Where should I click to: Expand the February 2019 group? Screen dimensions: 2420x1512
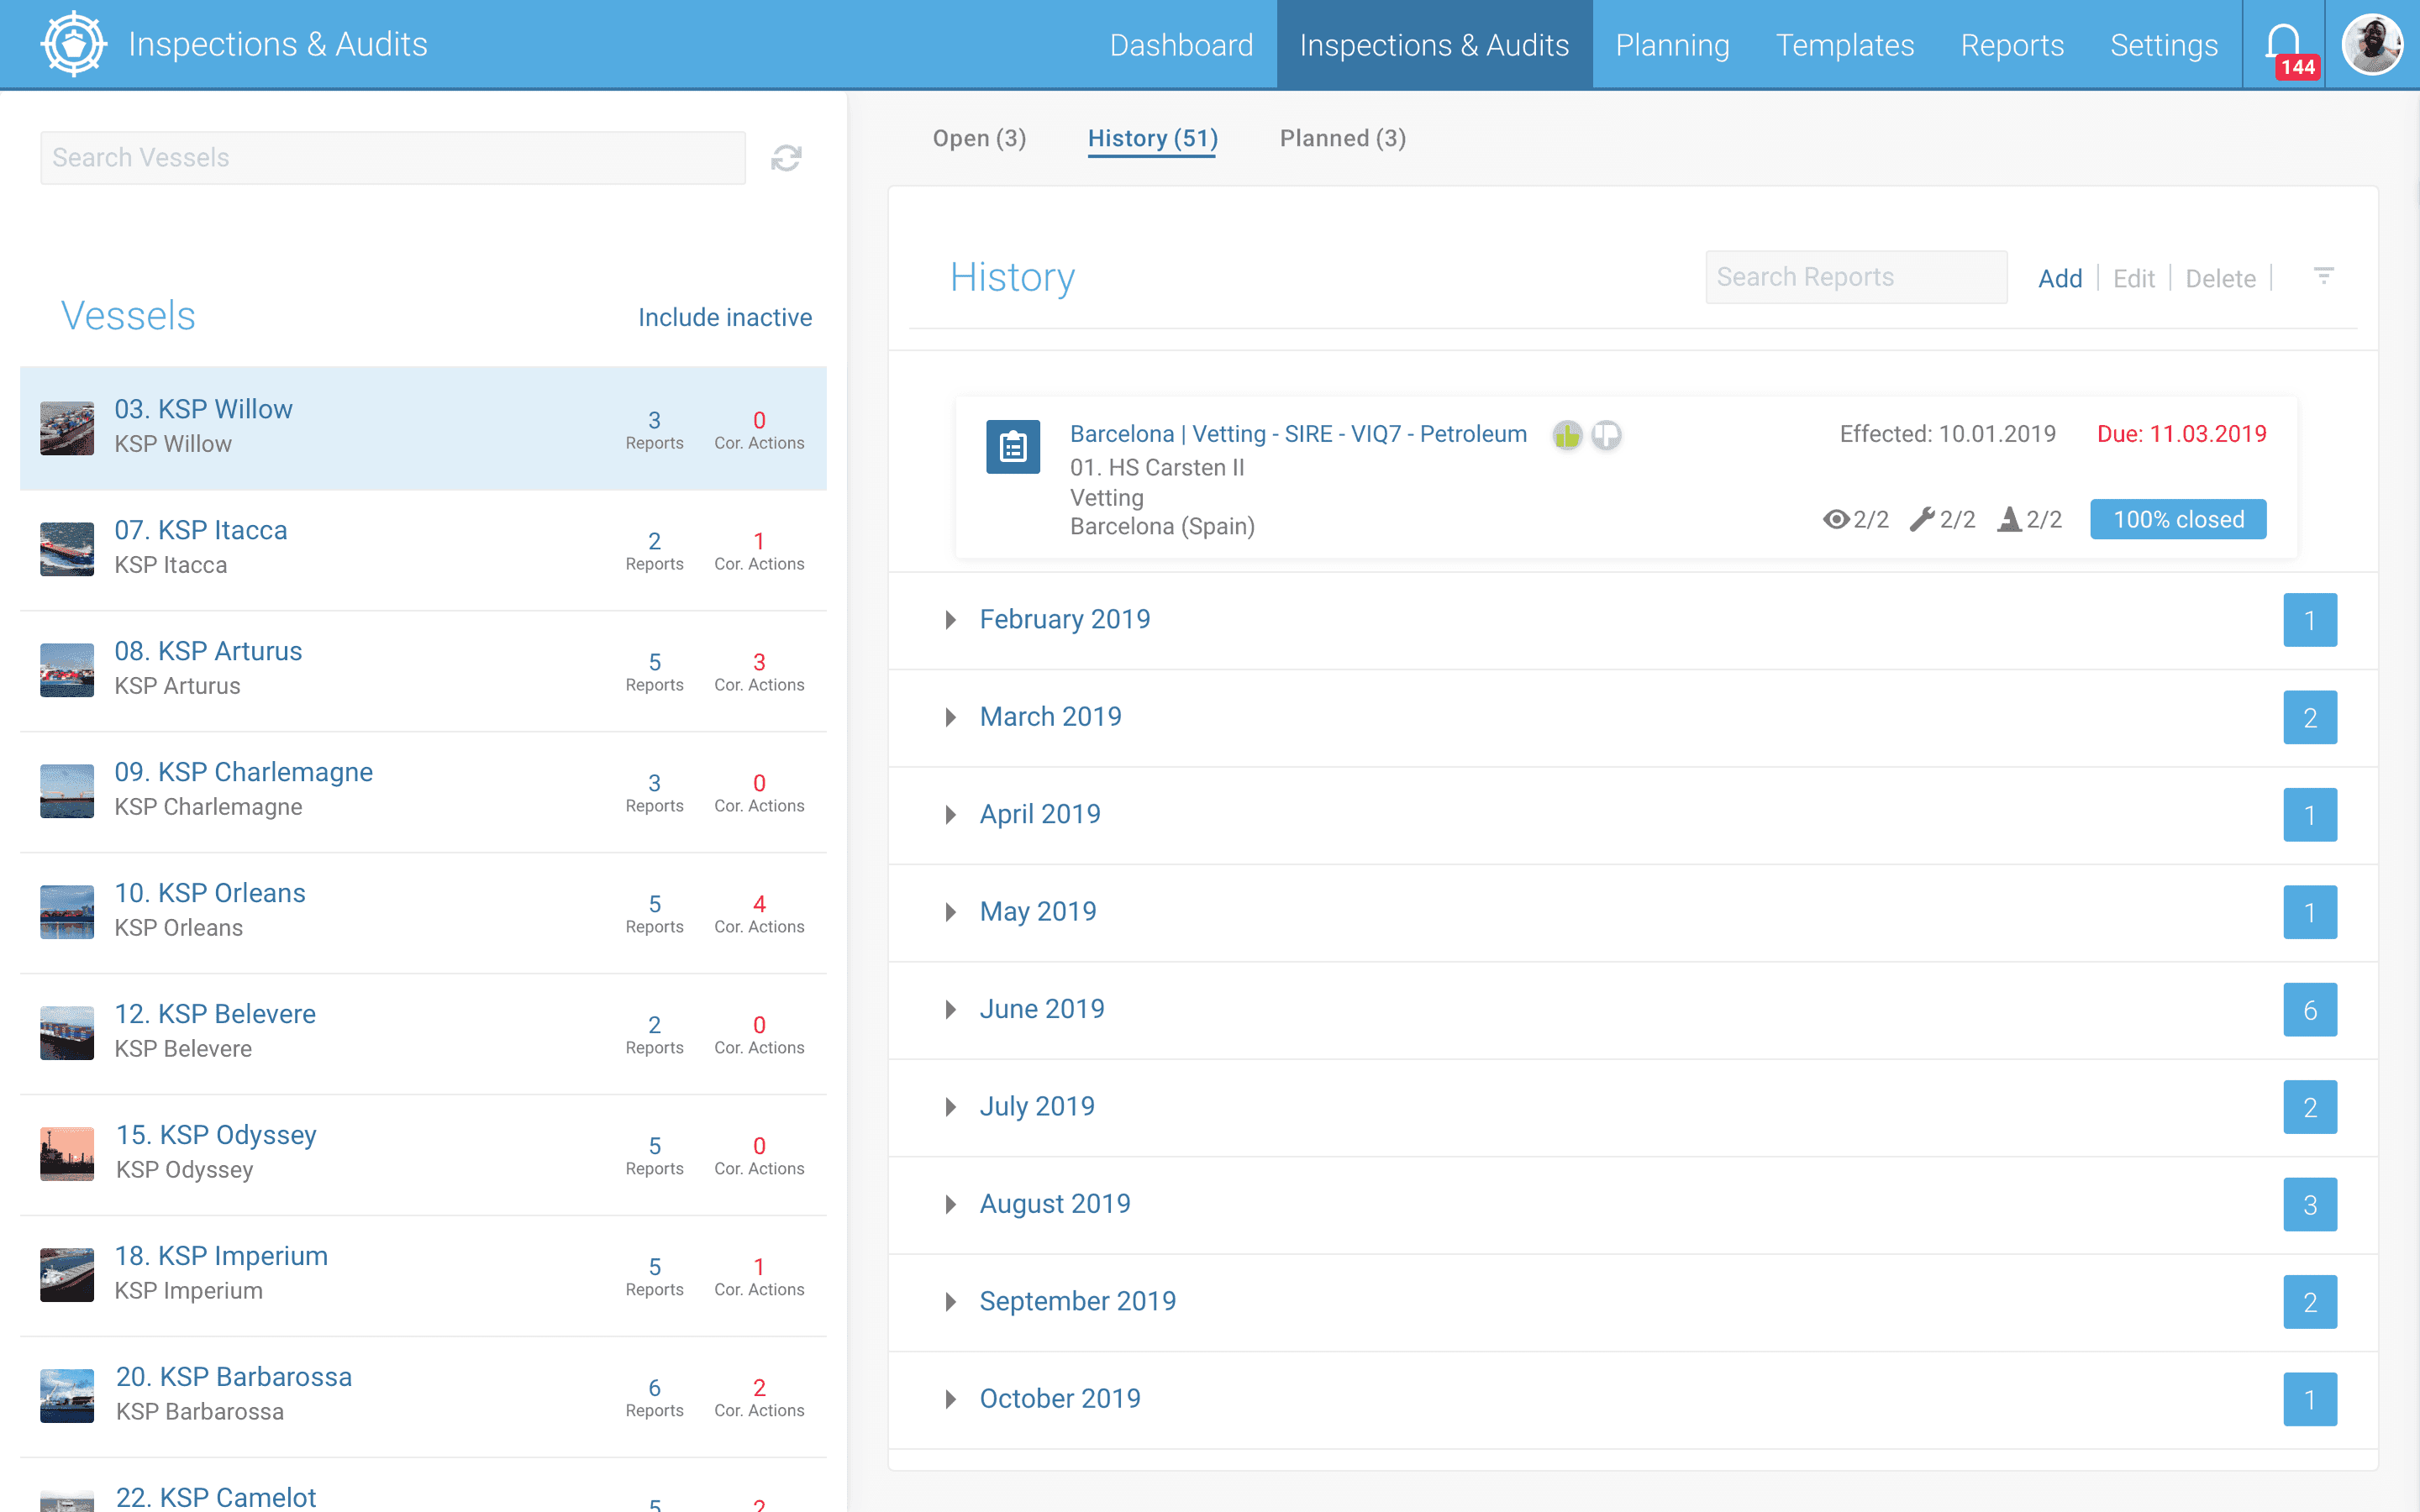tap(1064, 620)
